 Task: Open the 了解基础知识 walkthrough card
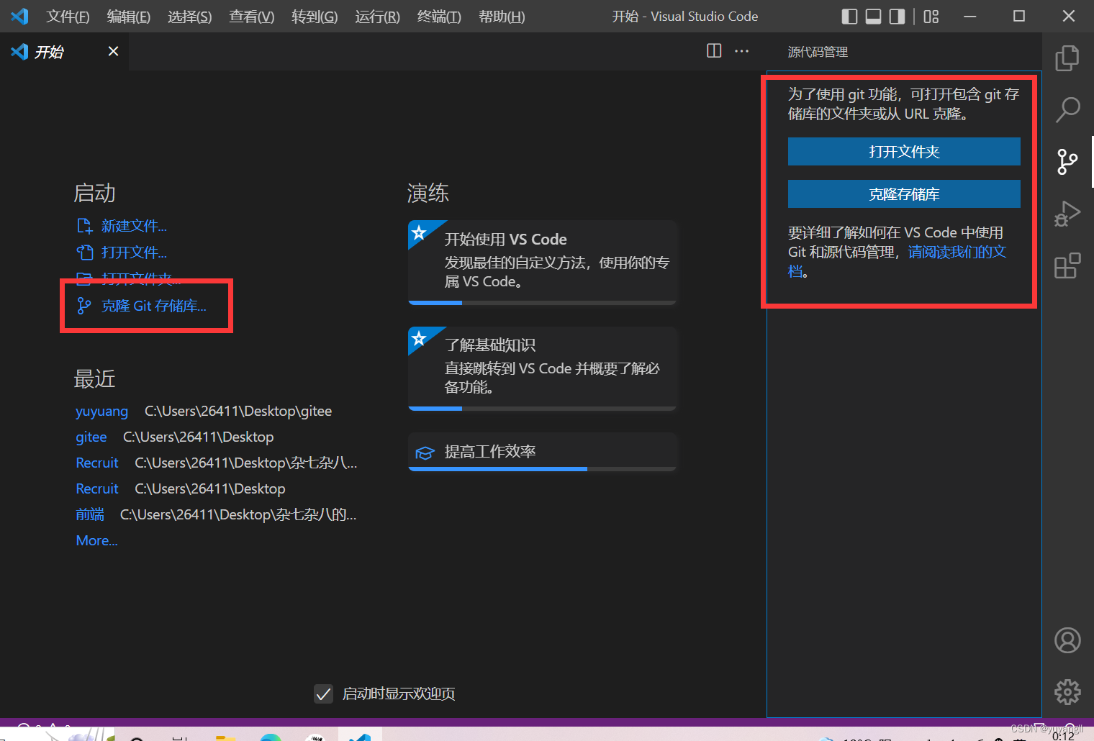(x=542, y=368)
